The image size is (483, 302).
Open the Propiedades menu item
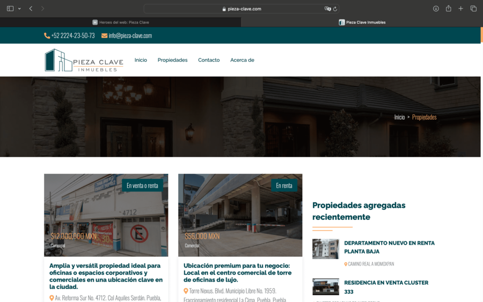[x=172, y=60]
